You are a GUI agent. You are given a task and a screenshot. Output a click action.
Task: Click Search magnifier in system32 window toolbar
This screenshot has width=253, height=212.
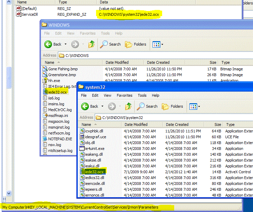tap(140, 106)
